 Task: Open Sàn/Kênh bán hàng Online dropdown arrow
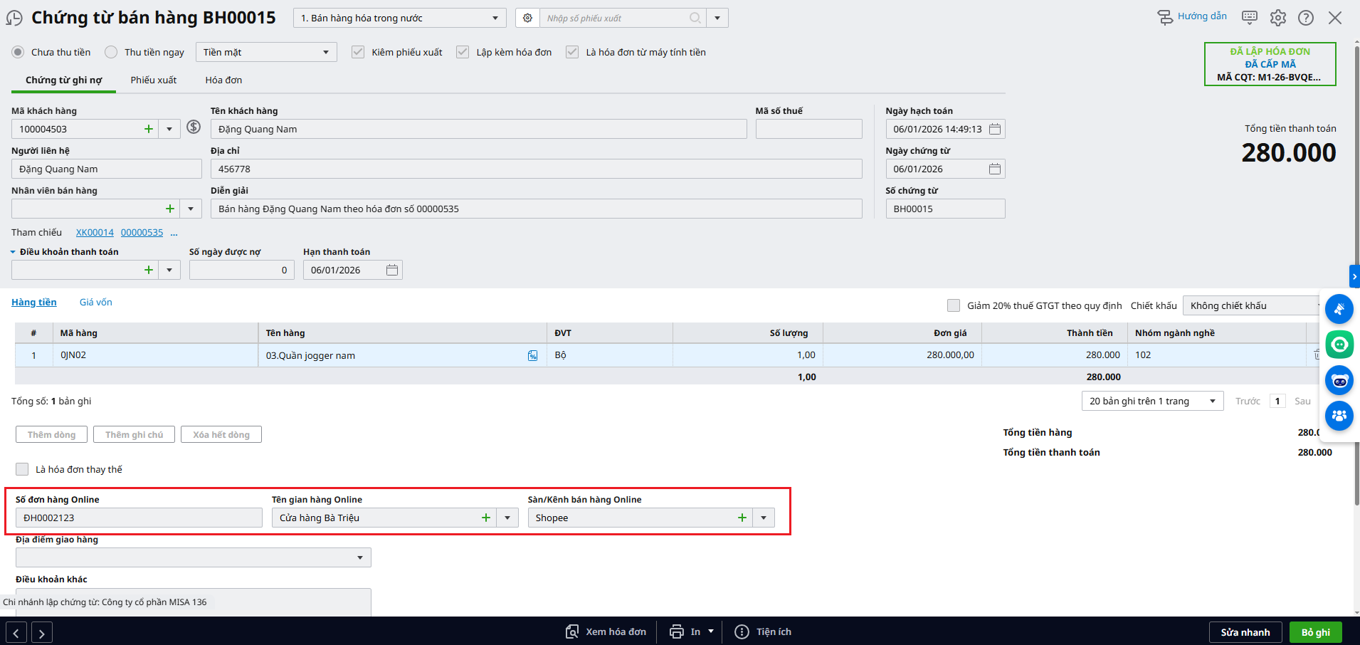pyautogui.click(x=764, y=518)
